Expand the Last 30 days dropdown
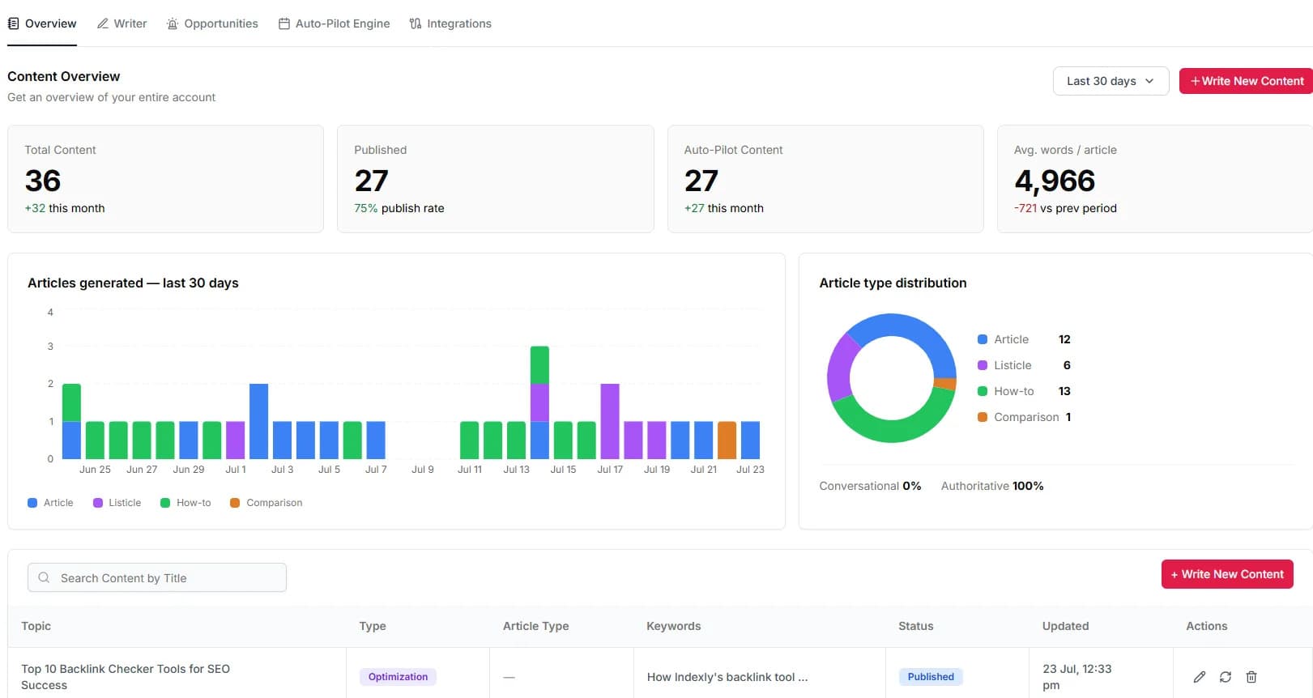Image resolution: width=1313 pixels, height=698 pixels. click(1111, 81)
